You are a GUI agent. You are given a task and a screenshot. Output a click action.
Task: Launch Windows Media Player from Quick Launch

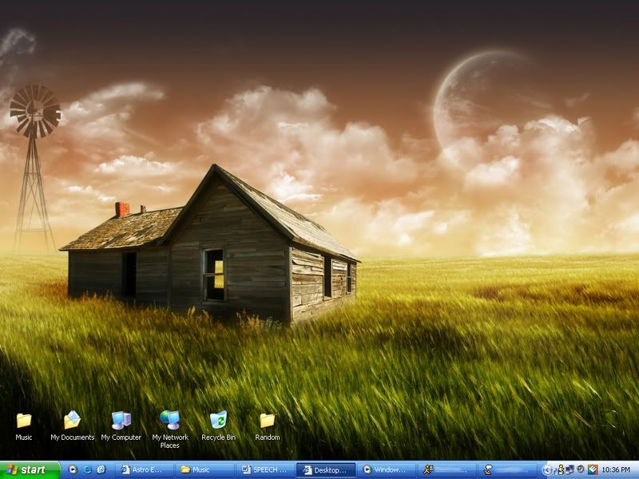[73, 470]
